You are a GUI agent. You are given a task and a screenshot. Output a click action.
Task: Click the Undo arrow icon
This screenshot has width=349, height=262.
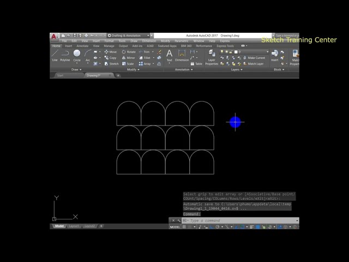[92, 35]
